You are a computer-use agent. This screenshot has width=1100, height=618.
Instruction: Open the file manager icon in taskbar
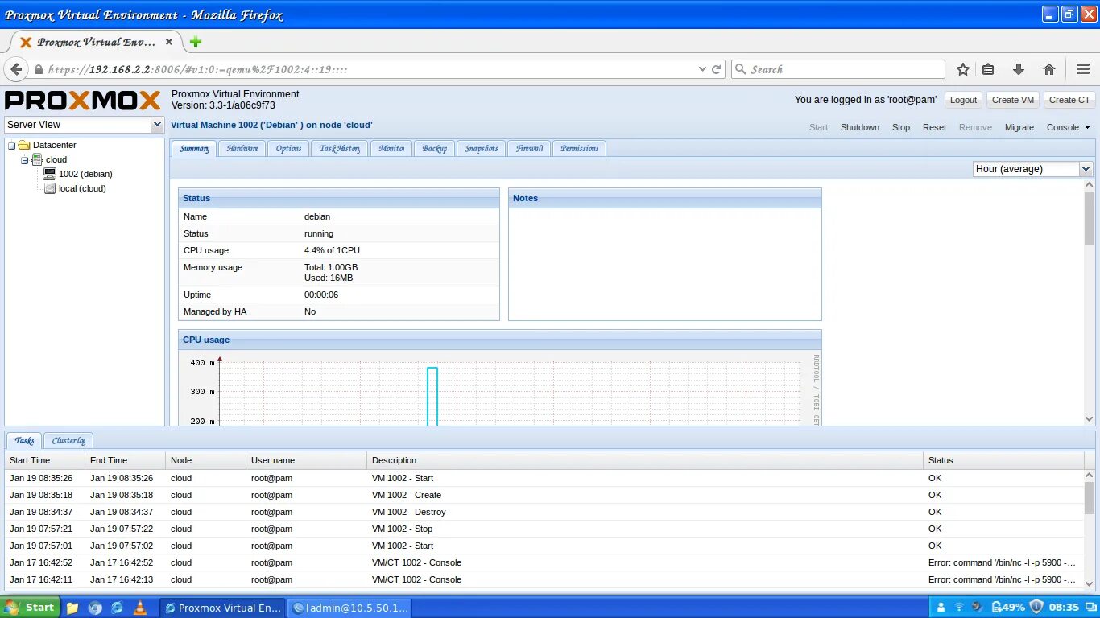tap(72, 608)
